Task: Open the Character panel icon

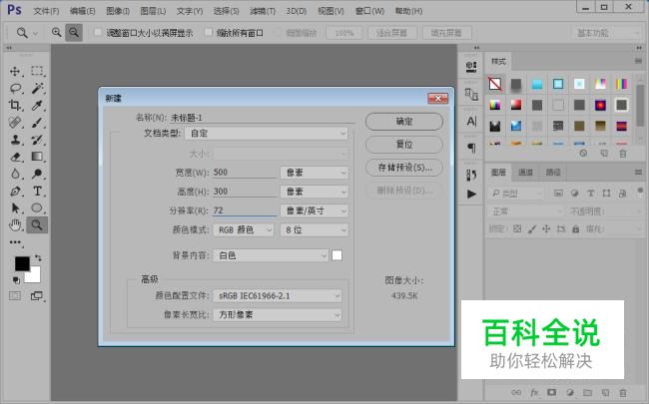Action: (471, 121)
